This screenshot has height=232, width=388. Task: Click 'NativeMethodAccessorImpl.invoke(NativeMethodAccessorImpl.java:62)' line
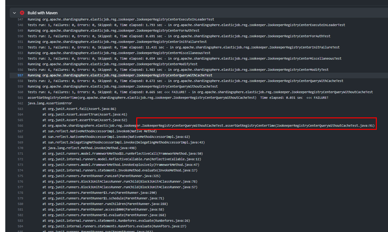pyautogui.click(x=116, y=137)
